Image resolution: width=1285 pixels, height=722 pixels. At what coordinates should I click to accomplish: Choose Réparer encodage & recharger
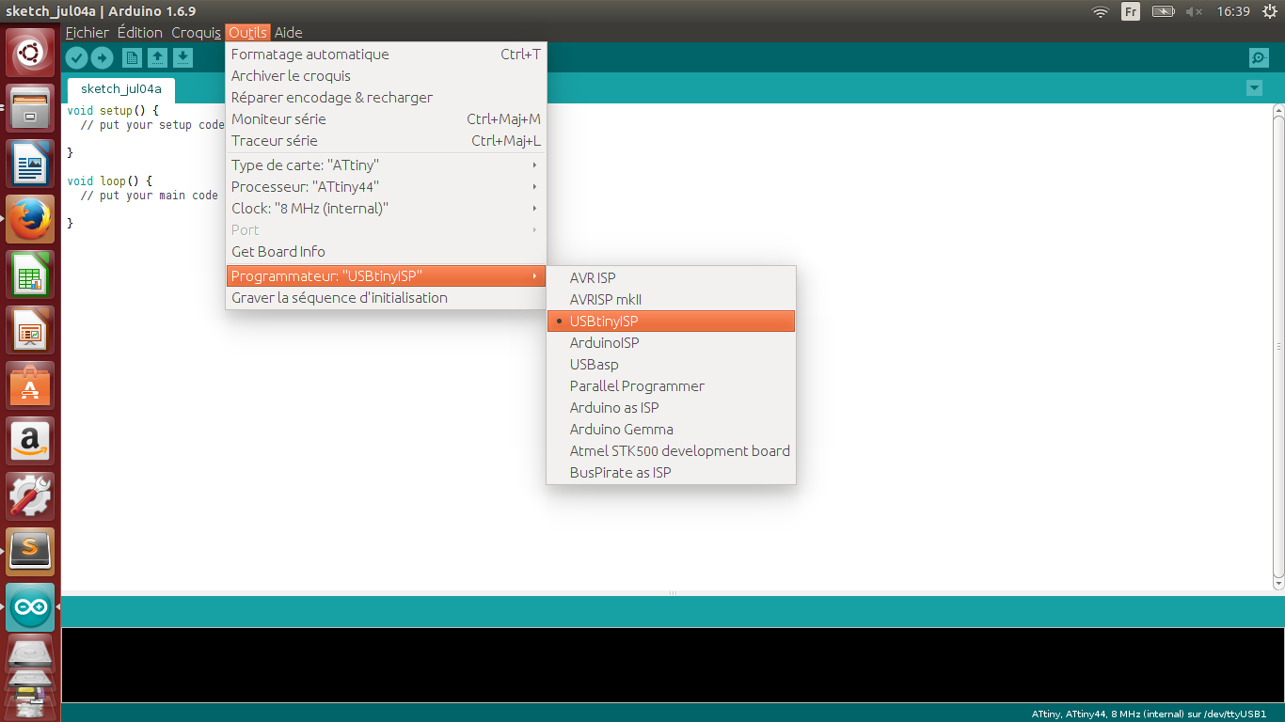point(386,98)
